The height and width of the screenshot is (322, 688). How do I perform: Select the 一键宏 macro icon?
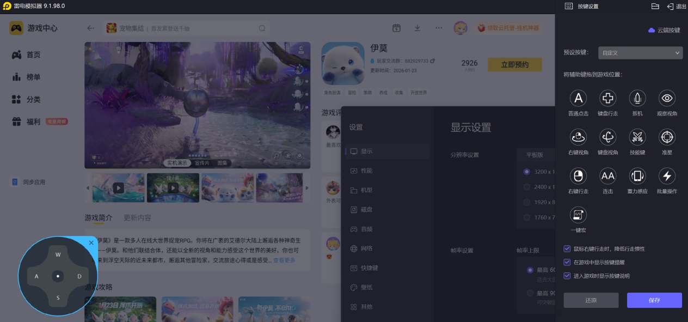pos(578,215)
